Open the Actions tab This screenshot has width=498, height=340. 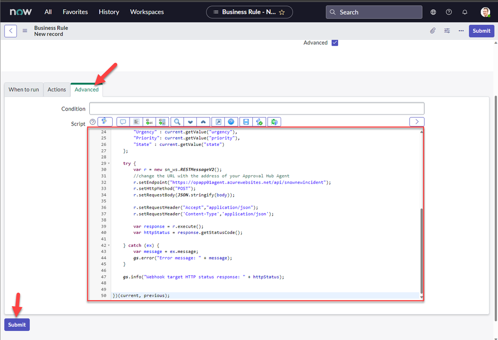tap(57, 90)
